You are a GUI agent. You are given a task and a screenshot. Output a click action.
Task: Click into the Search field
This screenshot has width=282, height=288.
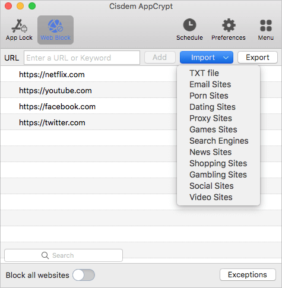pos(64,255)
